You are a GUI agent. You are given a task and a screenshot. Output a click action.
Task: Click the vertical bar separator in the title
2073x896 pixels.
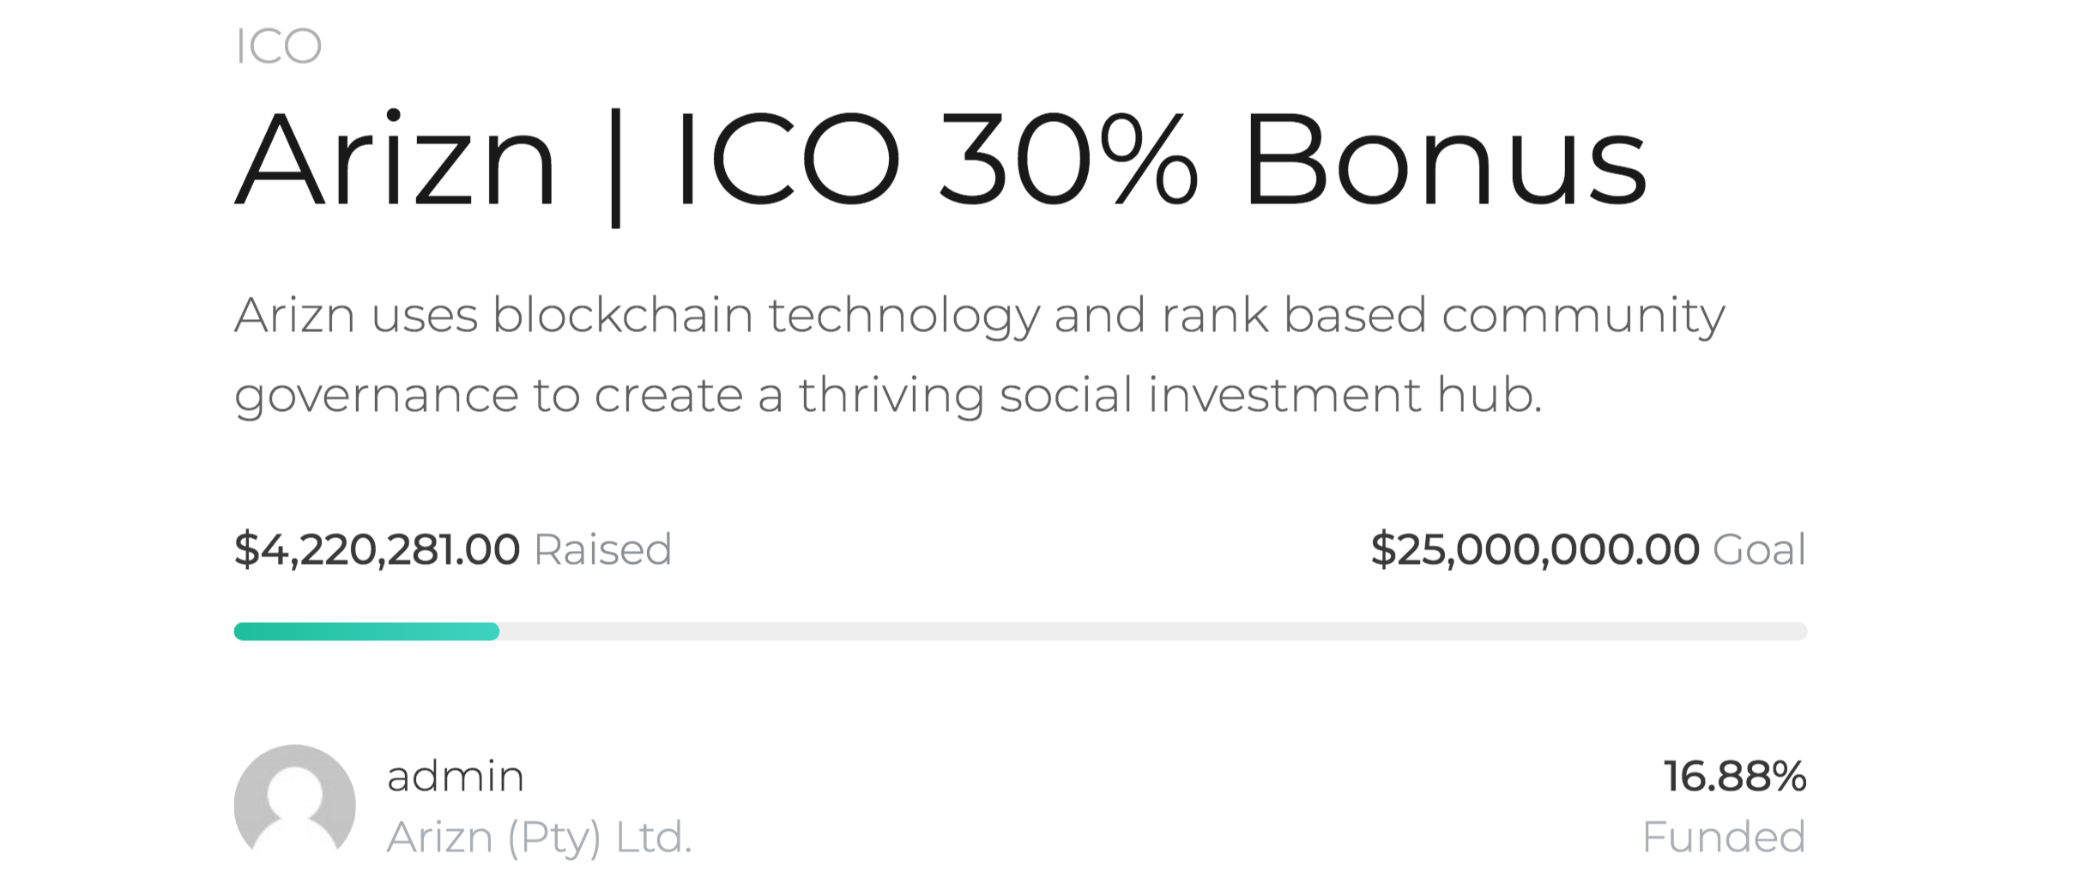click(615, 167)
